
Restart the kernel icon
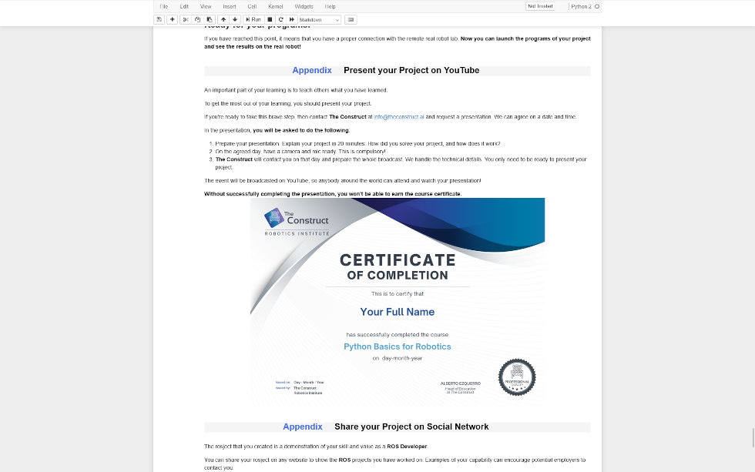[280, 19]
